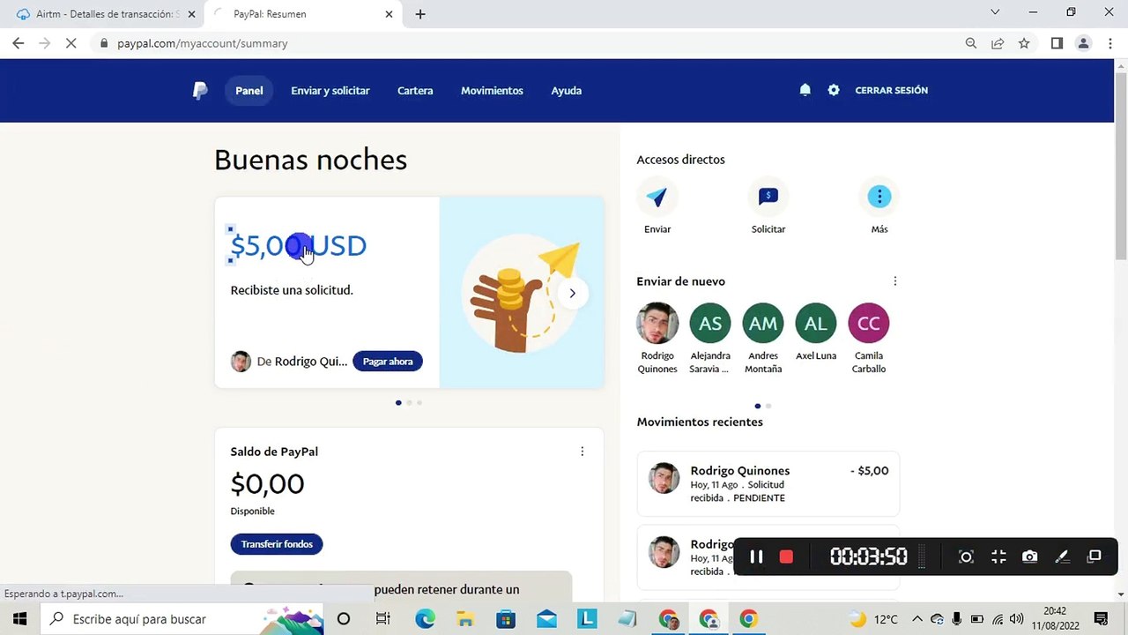Click the $5,00 USD request amount
Image resolution: width=1128 pixels, height=635 pixels.
tap(299, 245)
